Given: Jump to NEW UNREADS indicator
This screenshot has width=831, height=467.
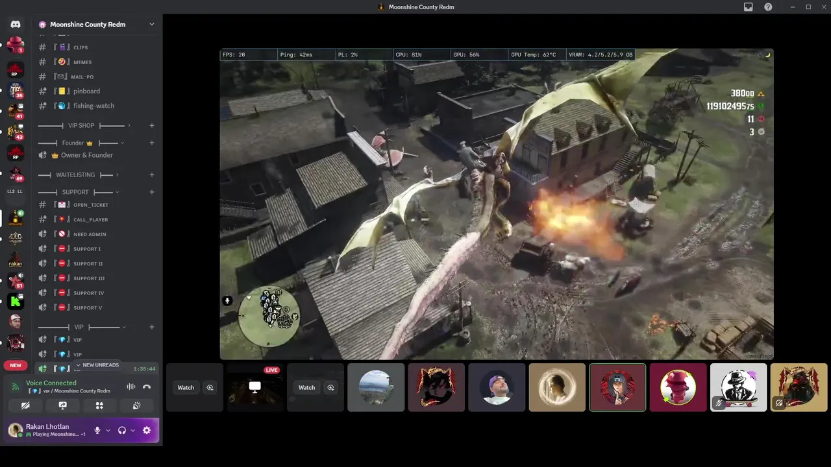Looking at the screenshot, I should click(97, 365).
